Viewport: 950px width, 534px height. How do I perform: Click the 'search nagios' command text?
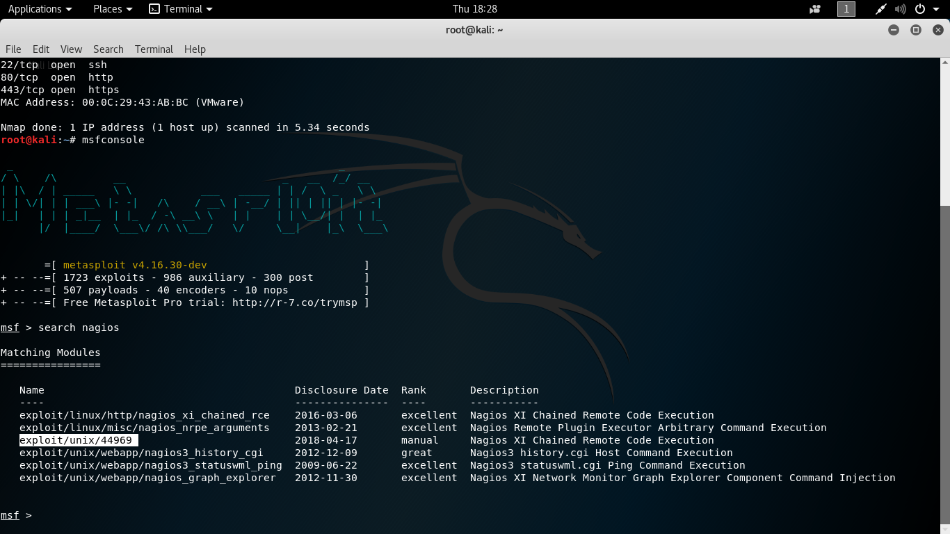pos(79,327)
